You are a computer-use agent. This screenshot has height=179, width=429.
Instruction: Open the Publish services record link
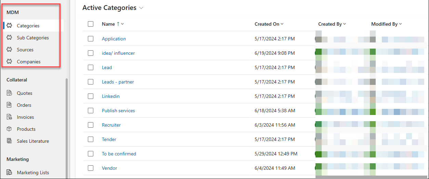[118, 111]
